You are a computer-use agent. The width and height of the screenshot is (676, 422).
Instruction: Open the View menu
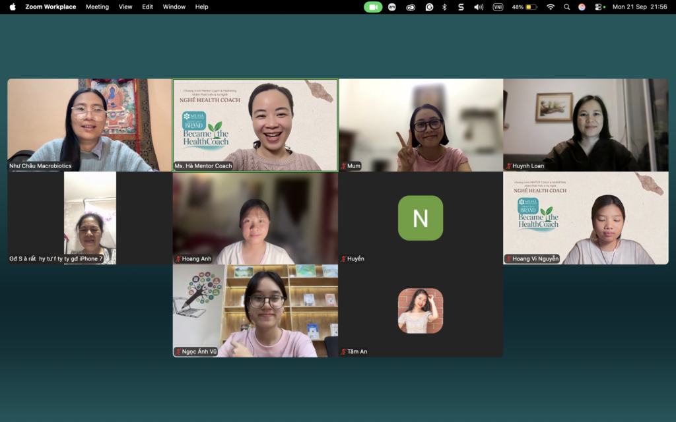click(x=125, y=7)
